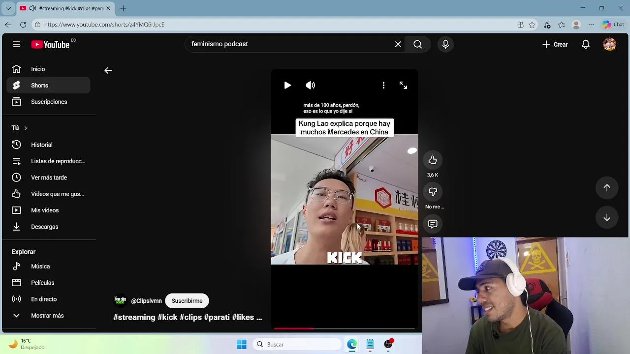Play the paused Short

point(287,86)
